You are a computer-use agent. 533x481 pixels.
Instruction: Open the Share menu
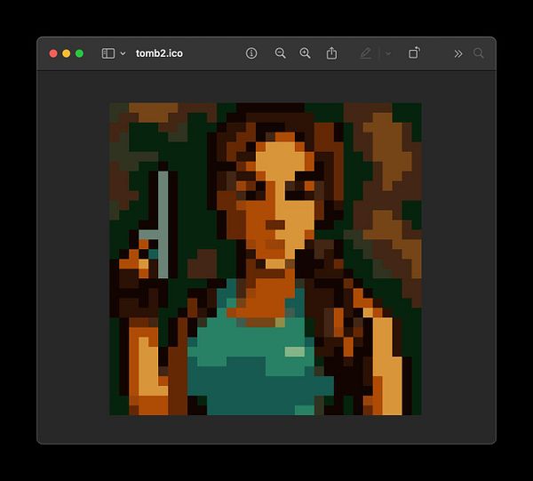[x=331, y=53]
